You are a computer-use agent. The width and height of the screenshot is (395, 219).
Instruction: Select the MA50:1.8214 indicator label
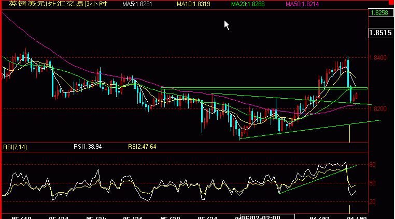pos(302,4)
